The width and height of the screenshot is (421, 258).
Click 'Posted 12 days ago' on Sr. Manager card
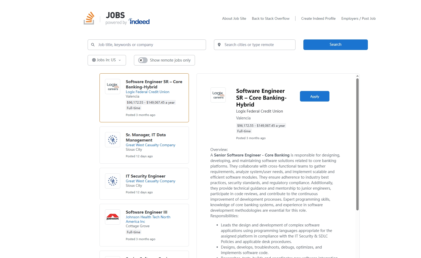click(x=139, y=156)
